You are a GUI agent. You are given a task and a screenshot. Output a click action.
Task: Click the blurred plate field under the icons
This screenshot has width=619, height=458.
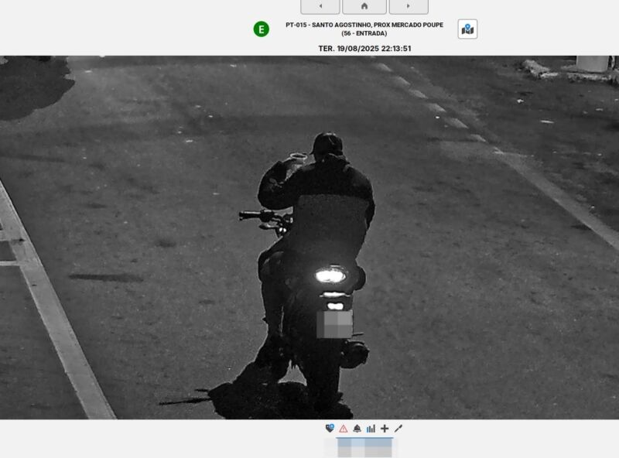coord(364,447)
